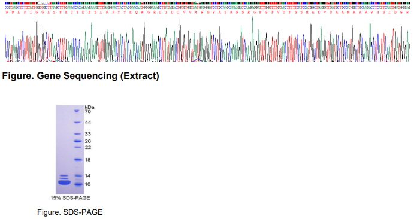
Task: Select the 33 kDa marker label
Action: click(x=88, y=134)
